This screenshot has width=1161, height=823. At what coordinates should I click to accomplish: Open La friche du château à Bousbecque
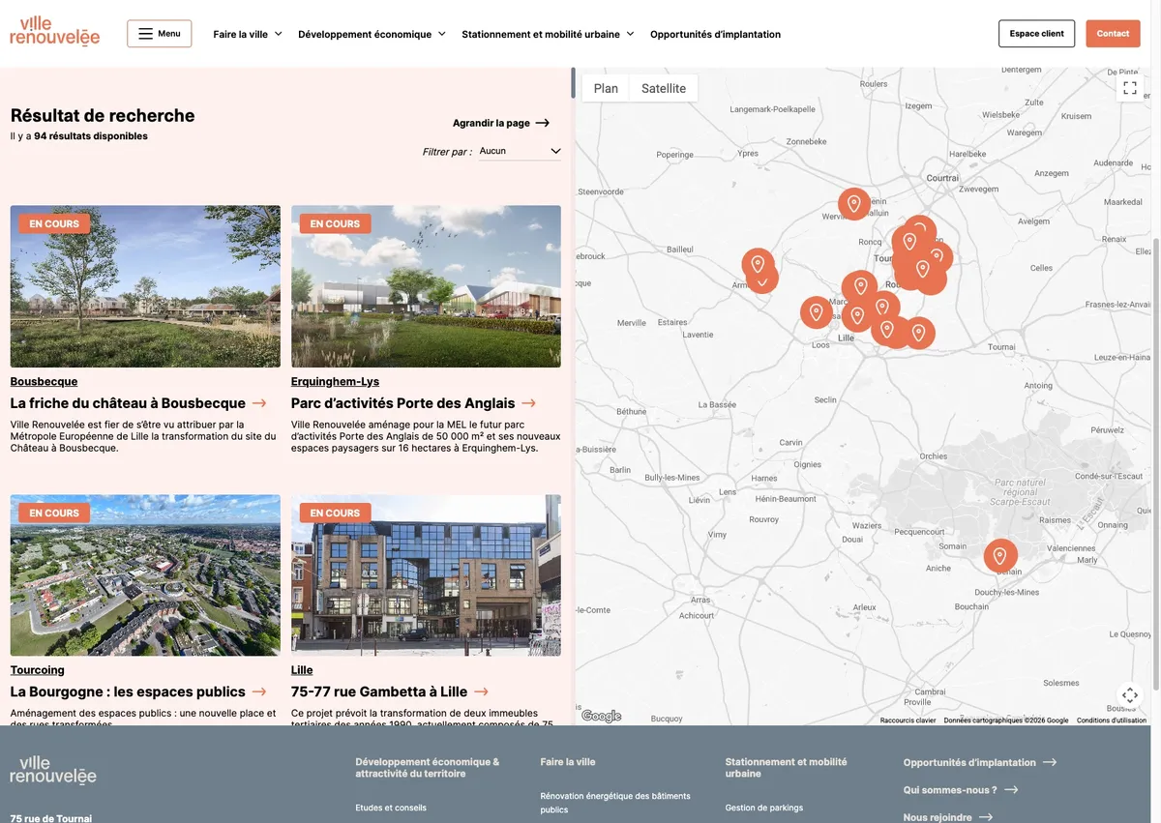[128, 403]
